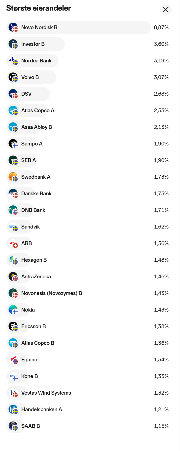Open the DSV holding

point(26,94)
